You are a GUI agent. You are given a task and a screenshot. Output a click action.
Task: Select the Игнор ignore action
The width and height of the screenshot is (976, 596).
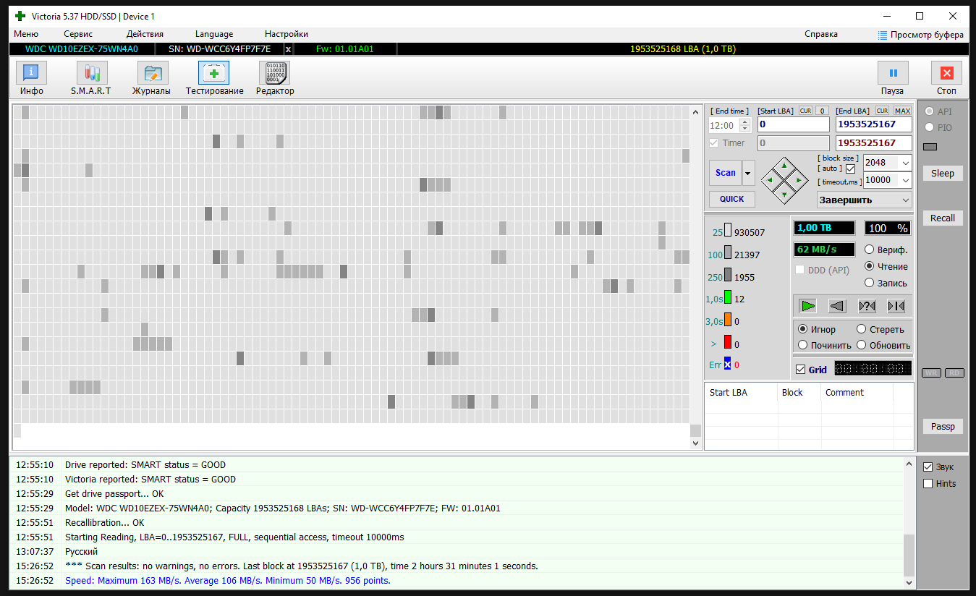[x=803, y=329]
